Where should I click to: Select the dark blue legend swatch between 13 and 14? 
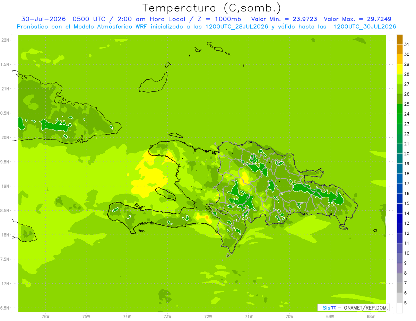(400, 219)
